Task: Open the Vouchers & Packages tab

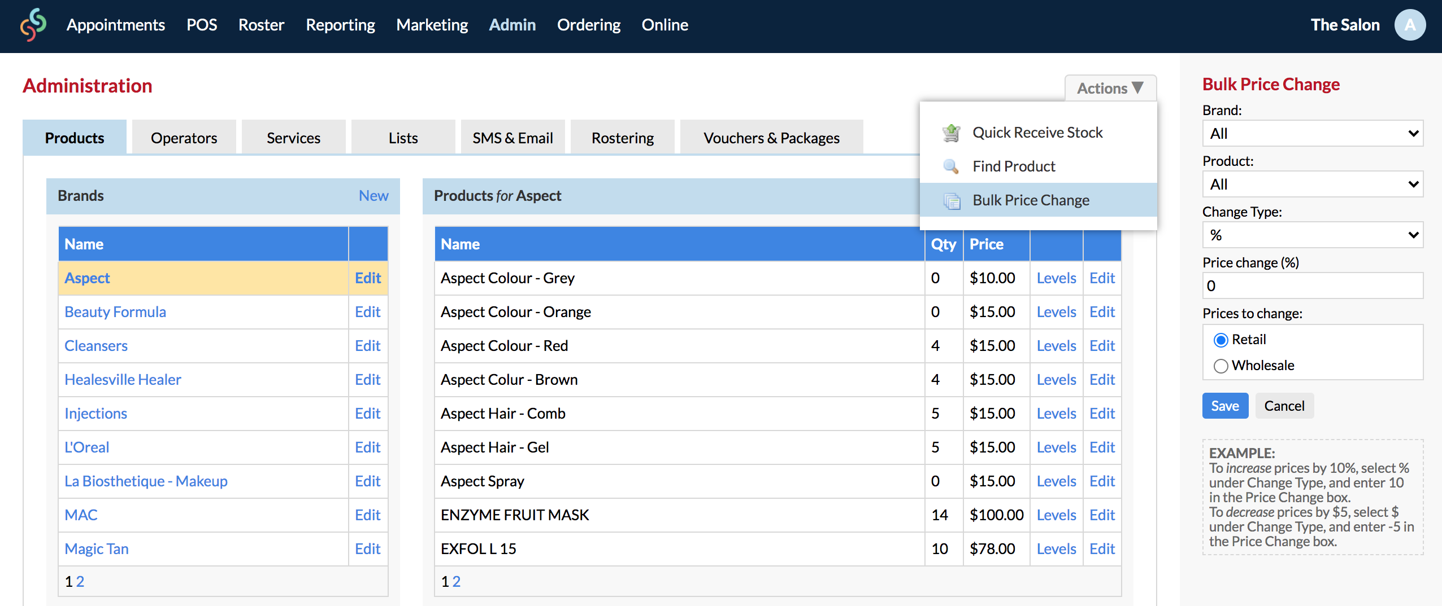Action: [771, 138]
